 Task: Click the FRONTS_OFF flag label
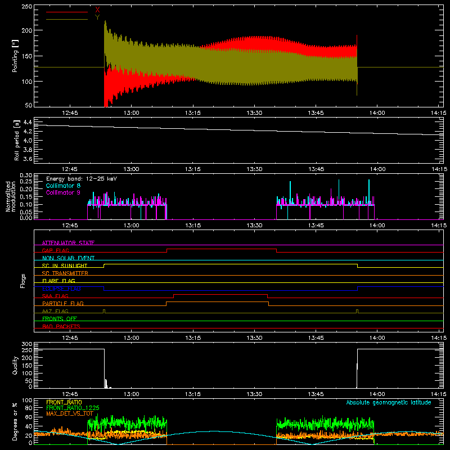60,318
